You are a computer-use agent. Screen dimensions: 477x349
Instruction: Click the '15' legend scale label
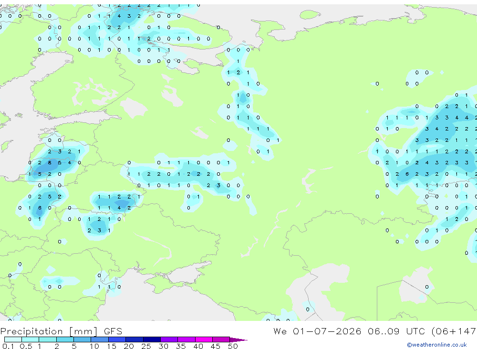coord(112,346)
